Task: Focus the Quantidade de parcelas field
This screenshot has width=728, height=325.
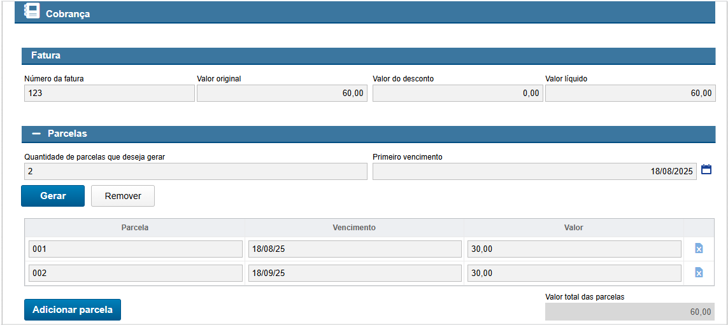Action: click(196, 172)
